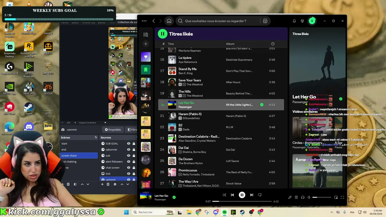Open the Spotify profile avatar menu
The height and width of the screenshot is (217, 386).
tap(312, 21)
